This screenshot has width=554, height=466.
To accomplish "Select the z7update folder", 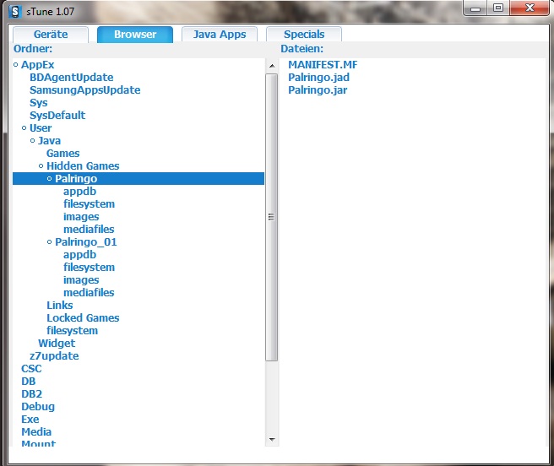I will click(54, 356).
